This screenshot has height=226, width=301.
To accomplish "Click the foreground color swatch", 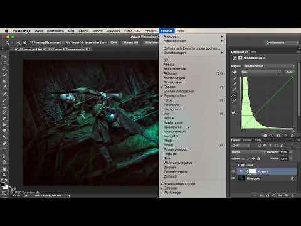I will pos(3,185).
